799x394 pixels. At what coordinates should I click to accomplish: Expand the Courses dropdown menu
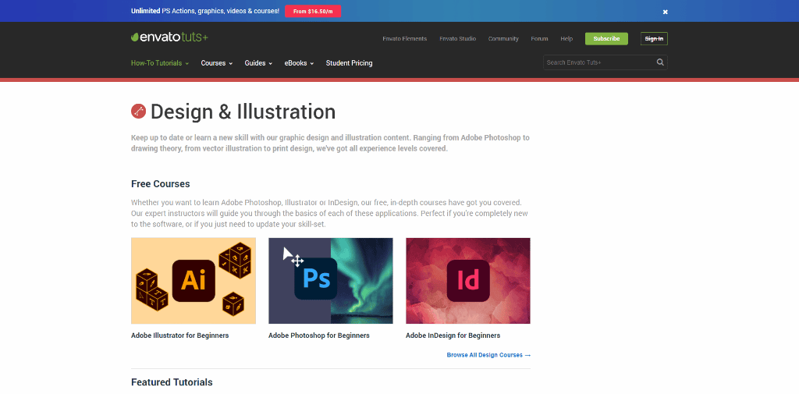coord(217,63)
